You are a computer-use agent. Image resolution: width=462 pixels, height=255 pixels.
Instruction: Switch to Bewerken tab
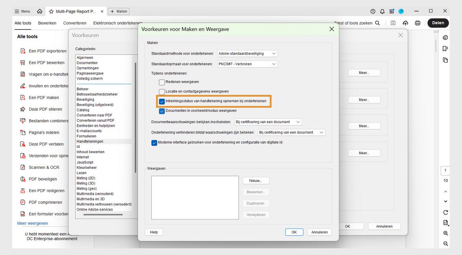[47, 23]
